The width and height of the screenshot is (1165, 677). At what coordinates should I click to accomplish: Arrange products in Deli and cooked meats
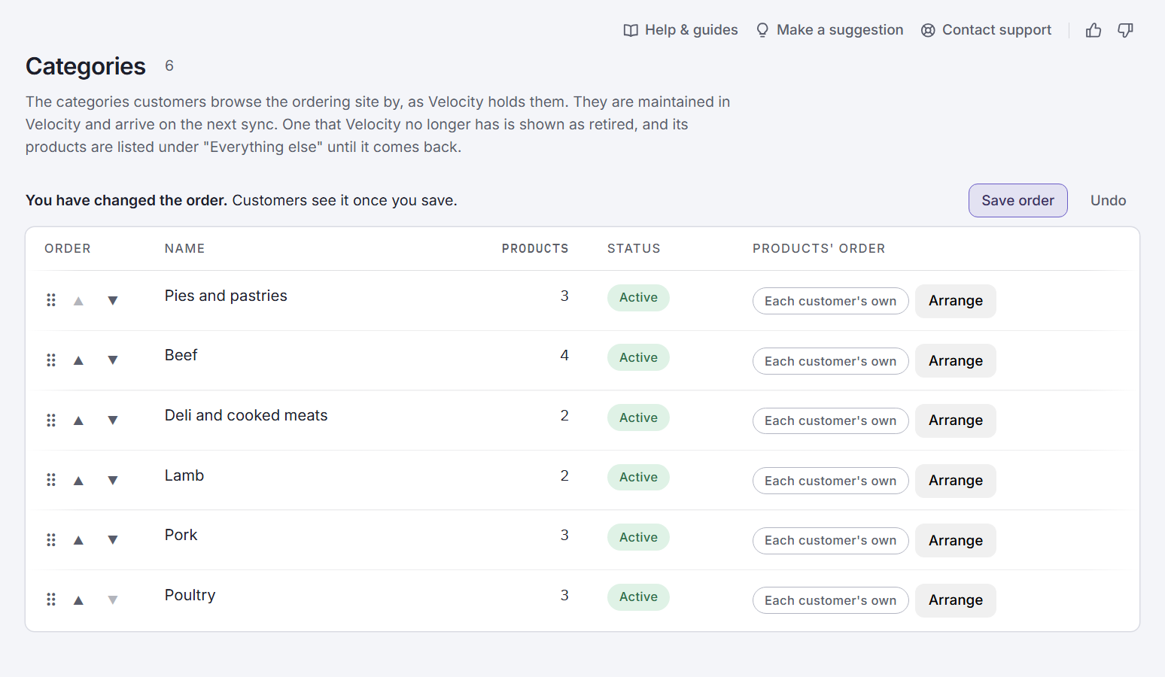(956, 420)
